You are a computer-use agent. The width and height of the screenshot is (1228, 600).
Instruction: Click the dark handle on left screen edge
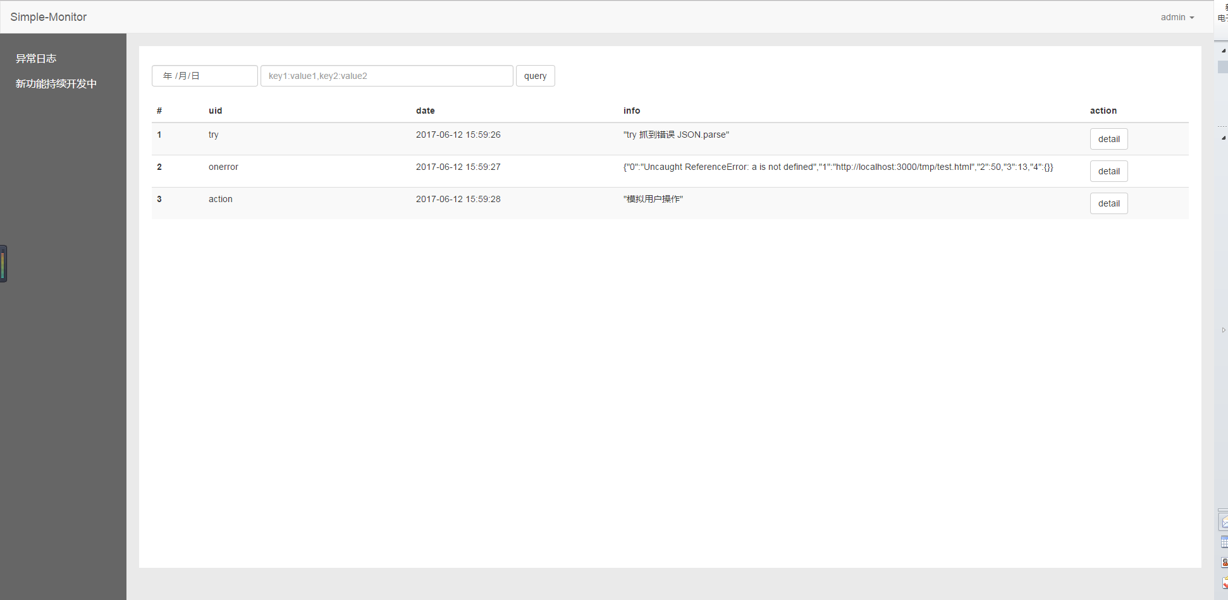3,263
